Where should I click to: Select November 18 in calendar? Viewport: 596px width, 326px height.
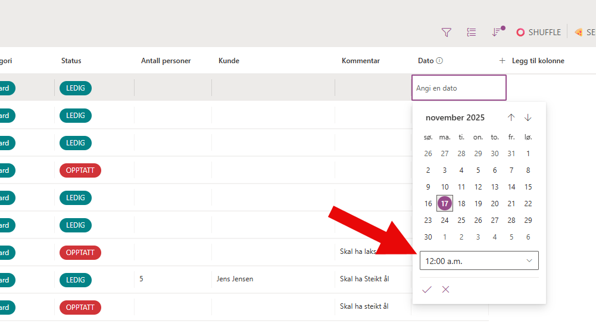coord(461,203)
